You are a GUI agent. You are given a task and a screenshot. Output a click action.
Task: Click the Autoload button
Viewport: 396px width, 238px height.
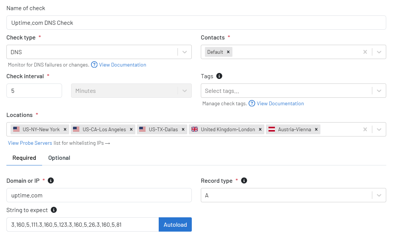point(175,224)
